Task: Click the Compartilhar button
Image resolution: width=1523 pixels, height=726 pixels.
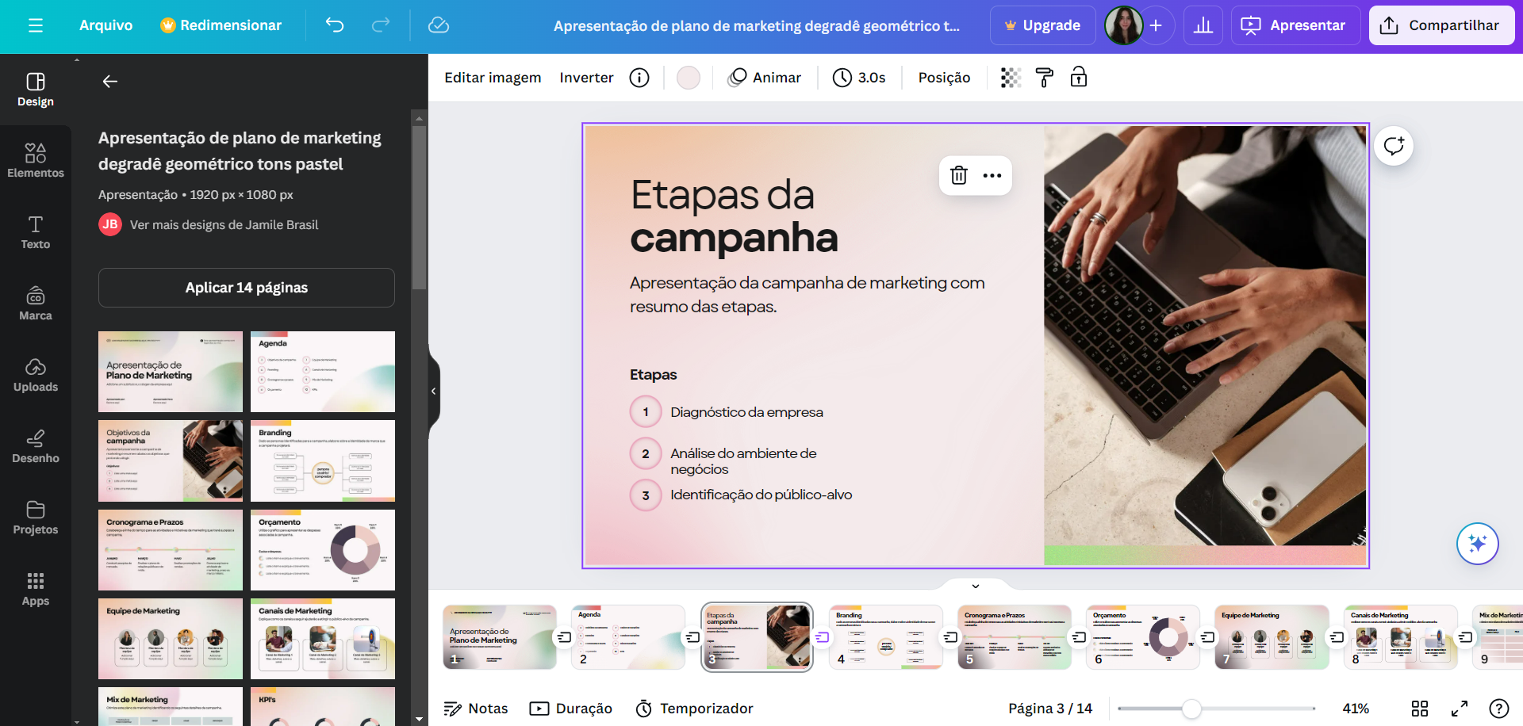Action: 1441,25
